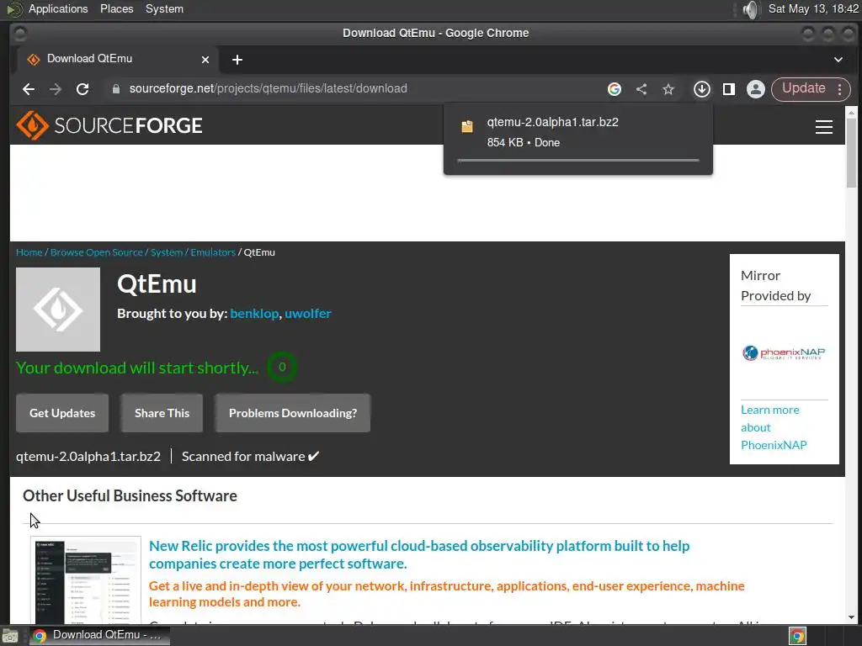Click the page vertical scrollbar thumb
The height and width of the screenshot is (646, 862).
(x=851, y=153)
